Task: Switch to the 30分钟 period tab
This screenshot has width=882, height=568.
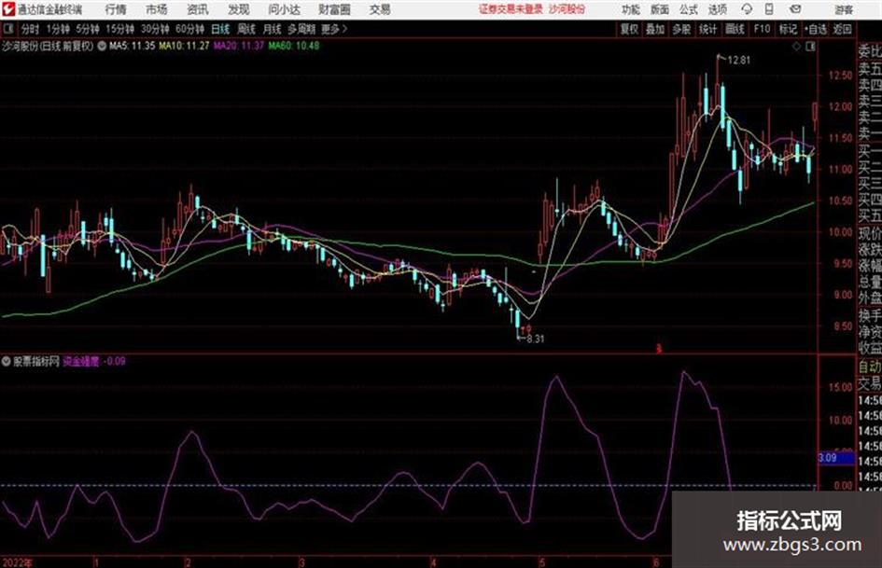Action: coord(155,29)
